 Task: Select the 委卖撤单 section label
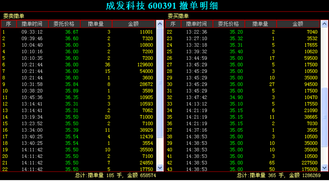14,16
